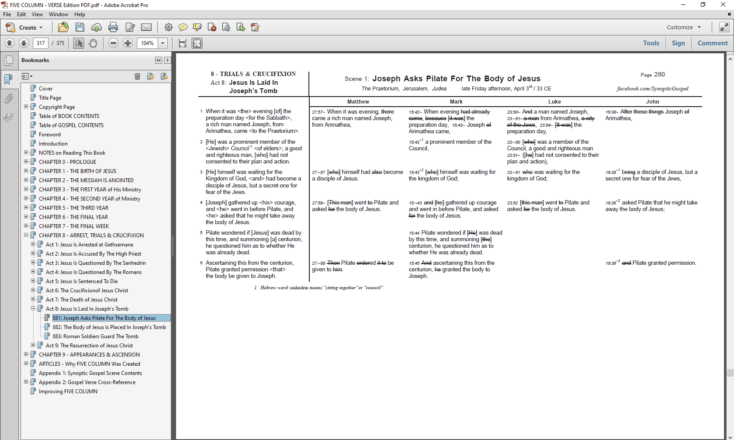Image resolution: width=734 pixels, height=440 pixels.
Task: Go to previous page arrow
Action: (9, 43)
